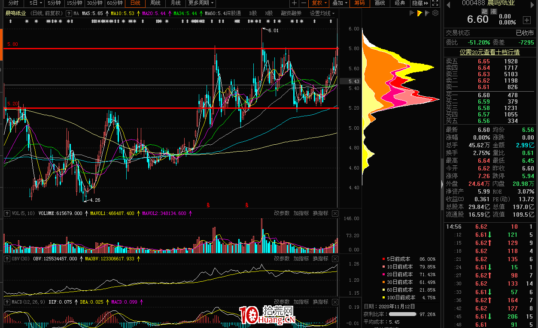This screenshot has height=328, width=538.
Task: Select the yellow flame chip display icon
Action: [419, 13]
